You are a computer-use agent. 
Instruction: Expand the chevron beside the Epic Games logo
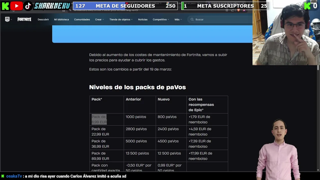coord(11,19)
